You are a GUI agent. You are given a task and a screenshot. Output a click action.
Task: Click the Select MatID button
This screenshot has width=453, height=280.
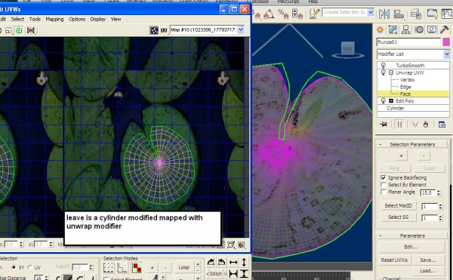coord(398,205)
